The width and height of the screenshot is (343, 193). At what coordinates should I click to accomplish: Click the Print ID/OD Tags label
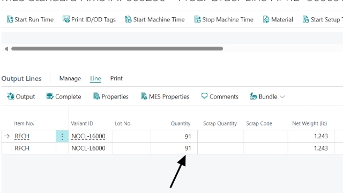93,19
